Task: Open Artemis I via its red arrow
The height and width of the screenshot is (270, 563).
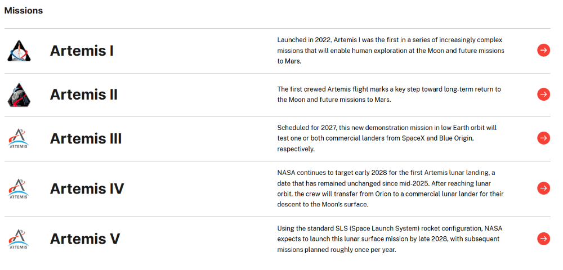Action: click(x=543, y=51)
